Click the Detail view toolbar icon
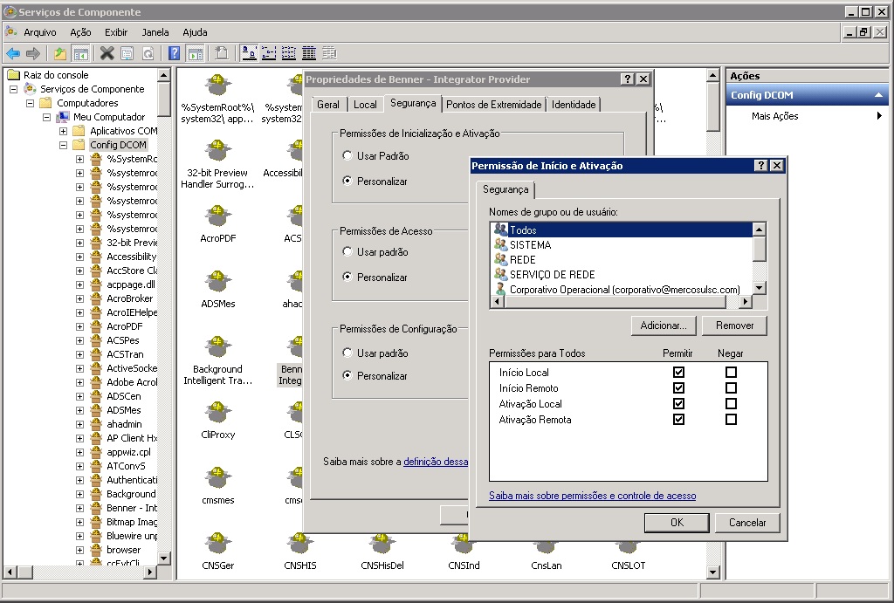Image resolution: width=894 pixels, height=603 pixels. 309,53
